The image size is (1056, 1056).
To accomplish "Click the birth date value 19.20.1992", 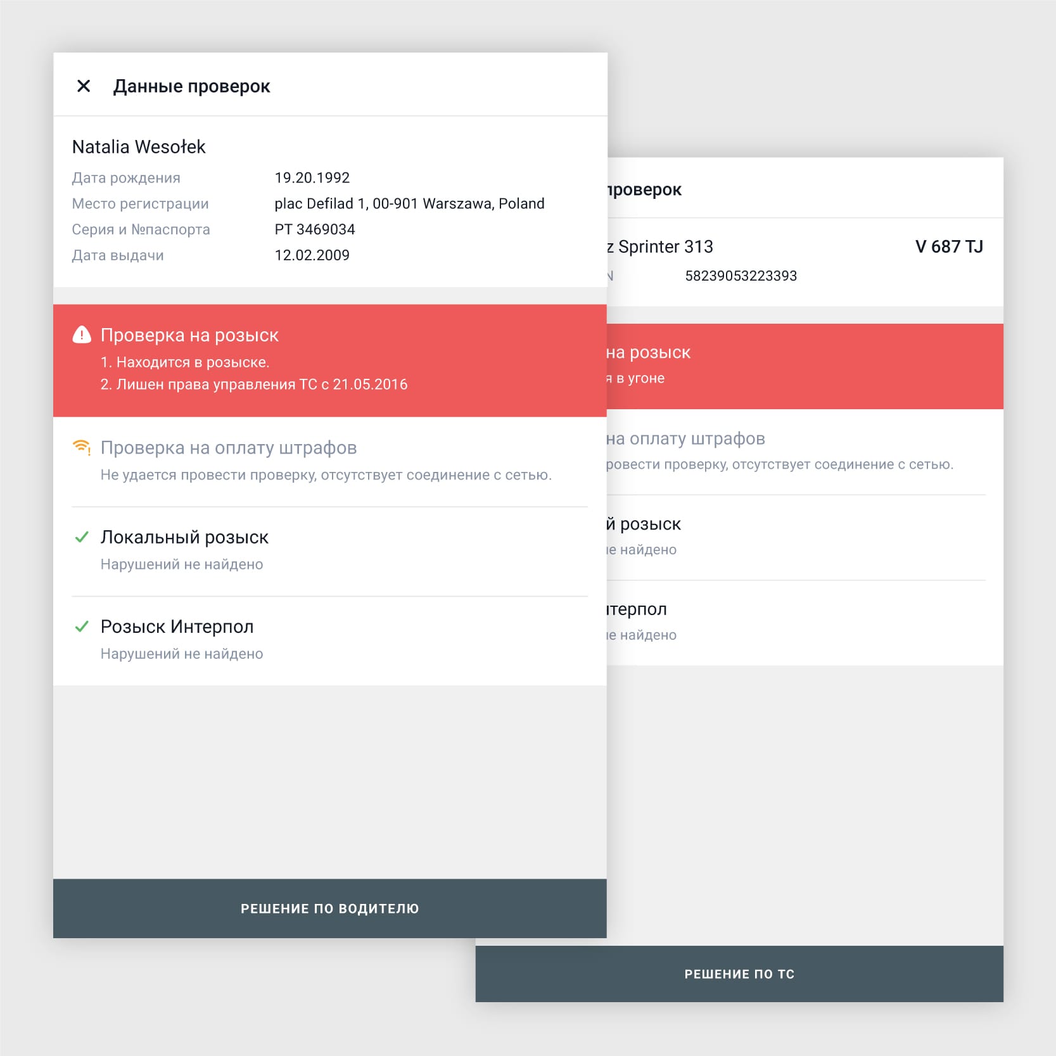I will click(312, 177).
